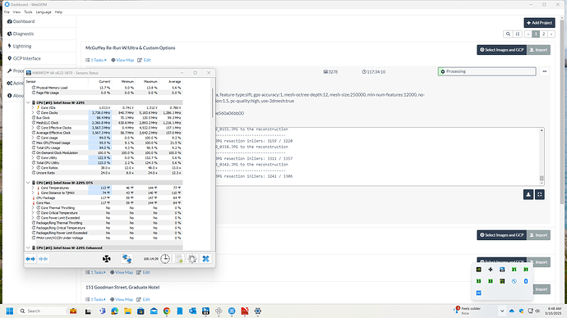Screen dimensions: 567x318
Task: Open HWiNFO fan control icon
Action: 107,259
